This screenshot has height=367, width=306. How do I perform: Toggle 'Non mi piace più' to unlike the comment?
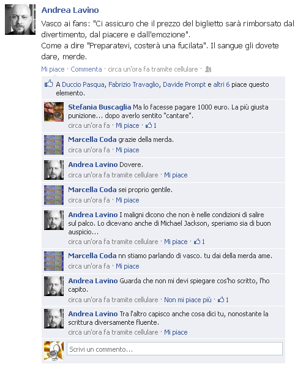click(188, 300)
